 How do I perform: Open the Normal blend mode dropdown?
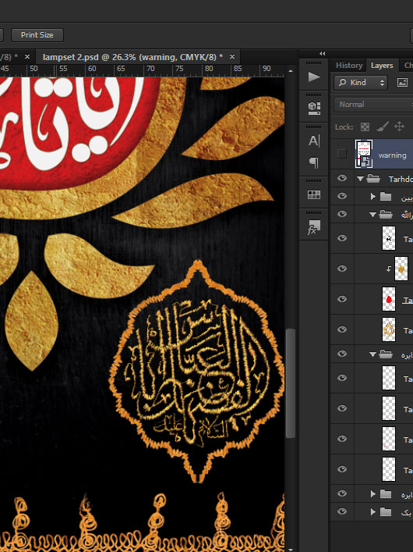373,105
